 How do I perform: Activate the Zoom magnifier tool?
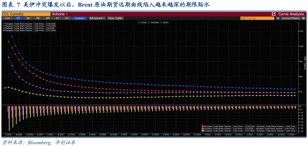point(164,22)
